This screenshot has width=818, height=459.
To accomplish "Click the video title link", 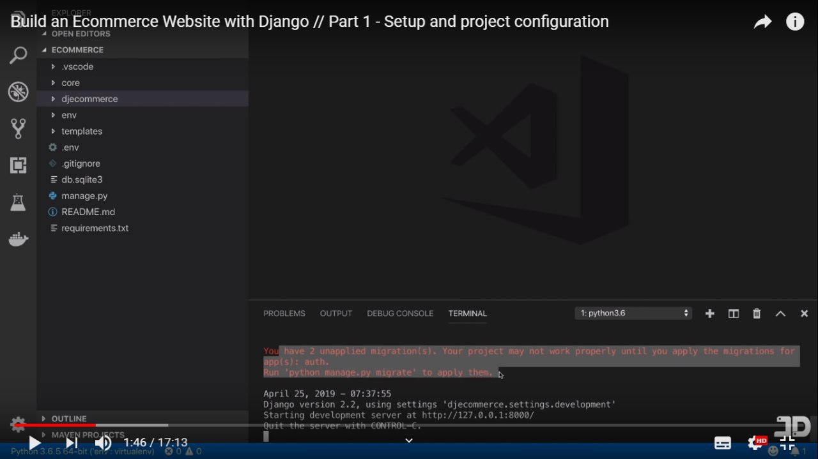I will coord(309,22).
